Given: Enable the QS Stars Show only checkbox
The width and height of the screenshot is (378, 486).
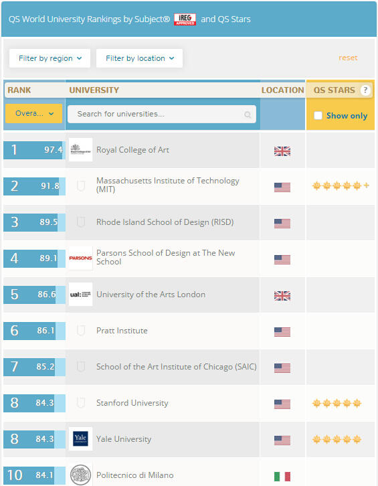Looking at the screenshot, I should click(318, 115).
